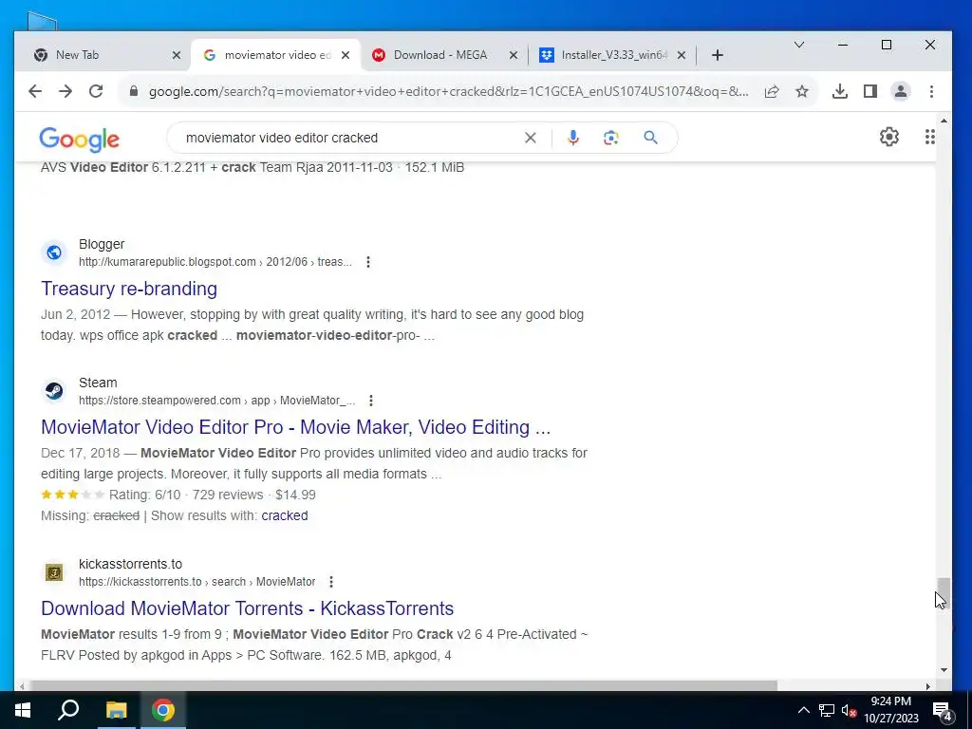The height and width of the screenshot is (729, 972).
Task: Reload the current page
Action: pos(96,92)
